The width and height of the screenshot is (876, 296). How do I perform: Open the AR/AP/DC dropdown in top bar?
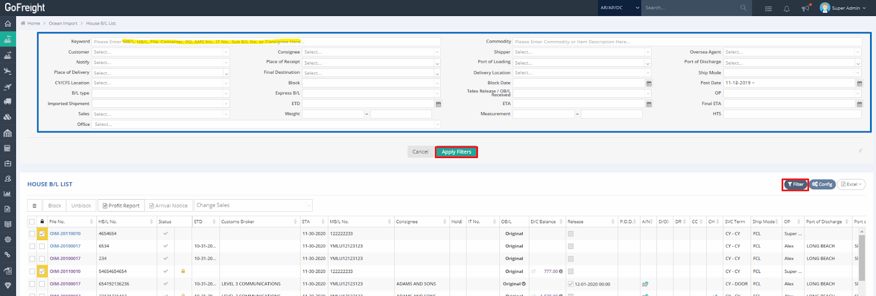(x=619, y=8)
